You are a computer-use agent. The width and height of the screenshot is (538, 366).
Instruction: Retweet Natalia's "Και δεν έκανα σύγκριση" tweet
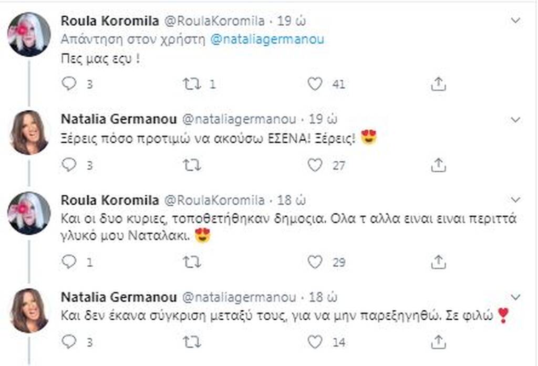click(192, 342)
